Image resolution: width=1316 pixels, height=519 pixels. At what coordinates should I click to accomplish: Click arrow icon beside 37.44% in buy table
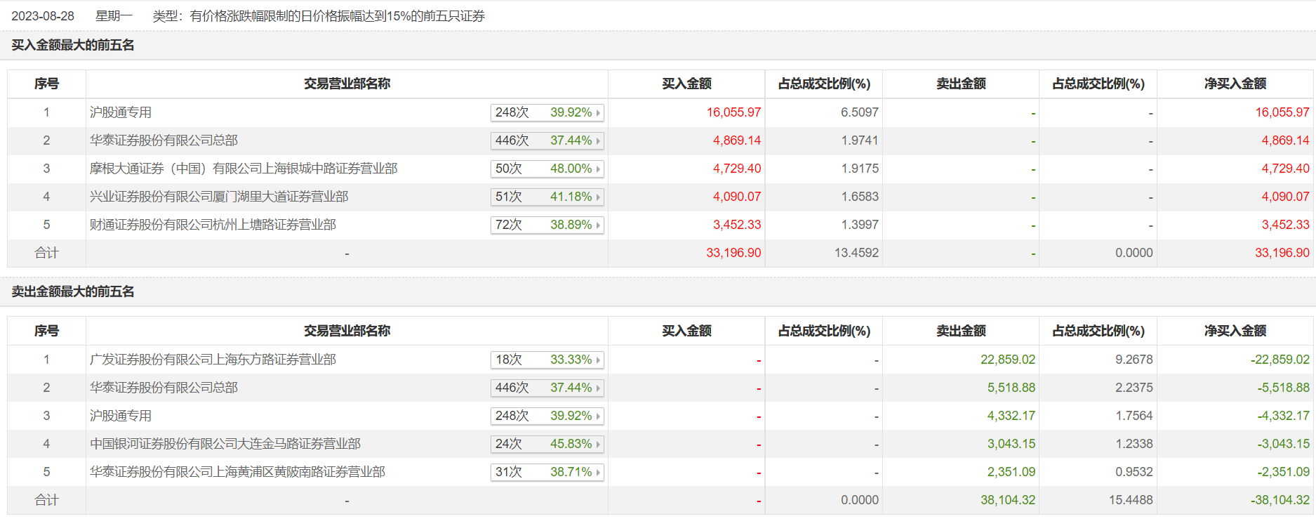598,141
